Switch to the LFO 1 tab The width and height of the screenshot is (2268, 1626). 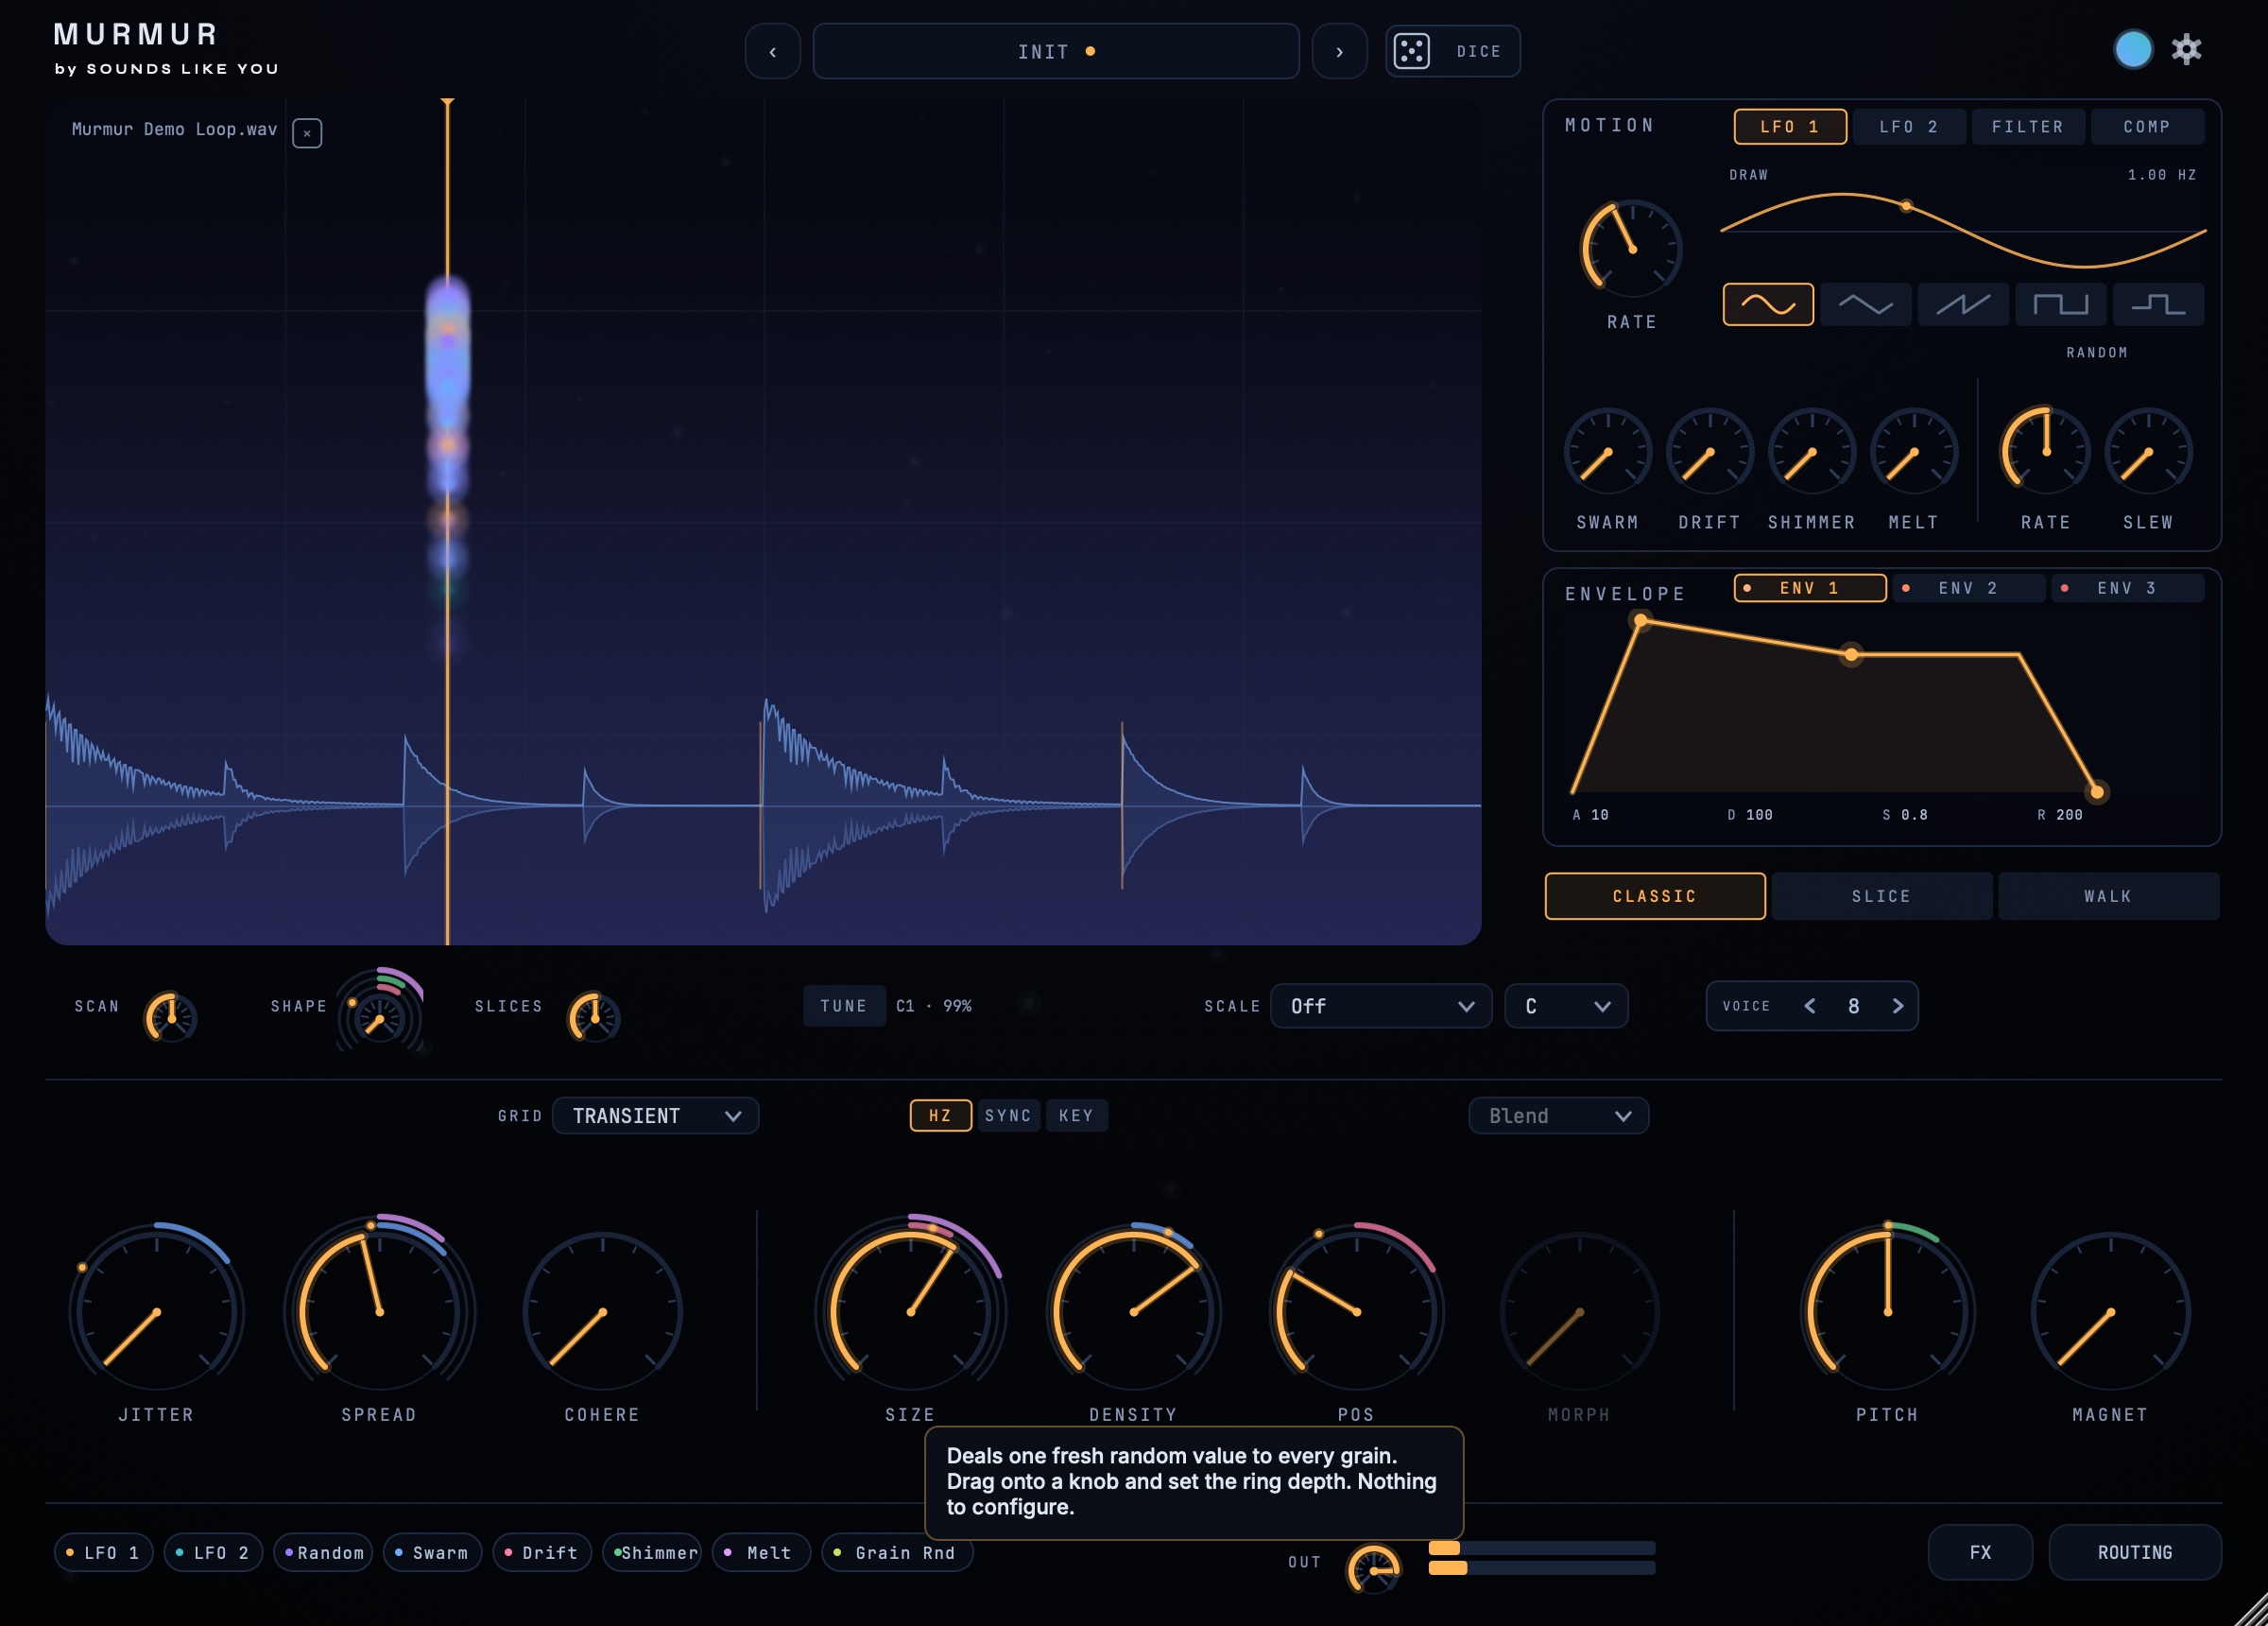pos(1790,127)
